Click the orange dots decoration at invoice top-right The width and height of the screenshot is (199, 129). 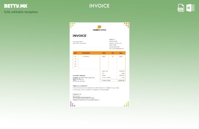point(126,25)
